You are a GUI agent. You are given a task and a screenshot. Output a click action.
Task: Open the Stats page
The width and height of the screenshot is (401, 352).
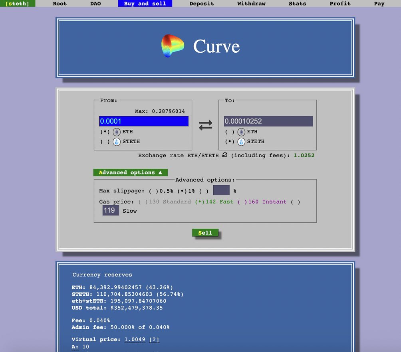click(x=298, y=4)
